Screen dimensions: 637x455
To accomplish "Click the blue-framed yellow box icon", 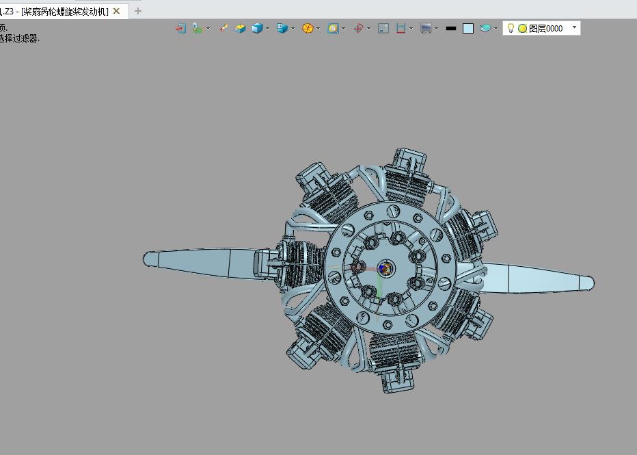I will click(333, 28).
